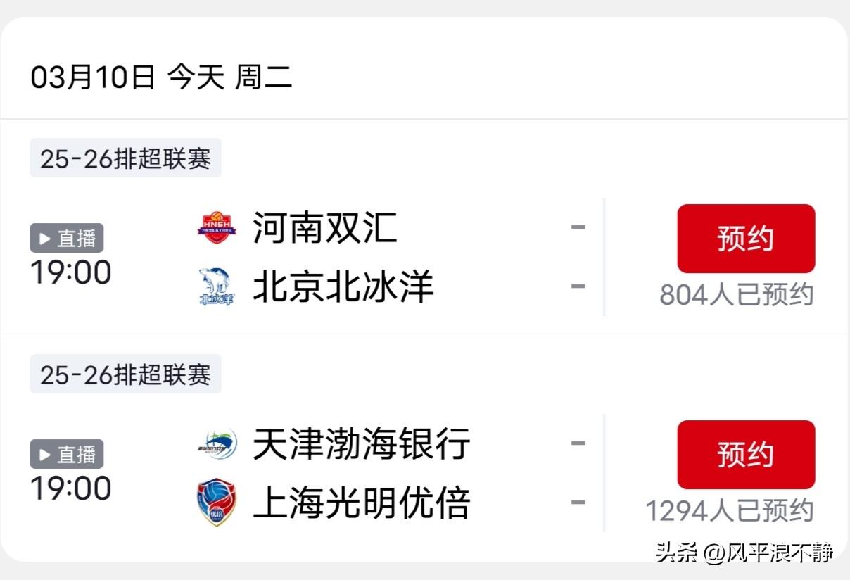
Task: Click the 预约 button for 河南双汇 vs 北京北冰洋
Action: tap(746, 238)
